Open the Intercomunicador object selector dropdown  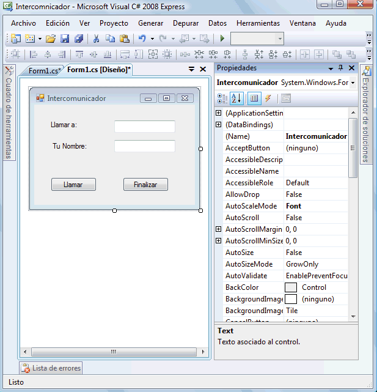(353, 83)
